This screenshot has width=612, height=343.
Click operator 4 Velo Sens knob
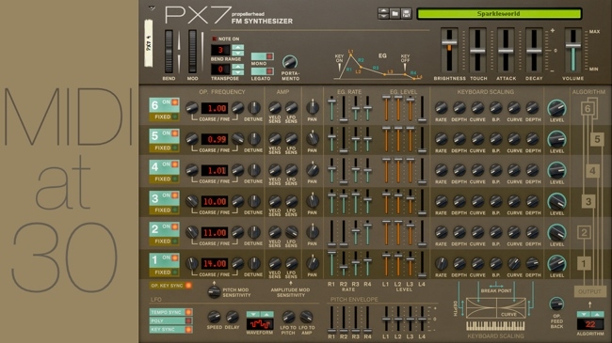click(x=275, y=170)
